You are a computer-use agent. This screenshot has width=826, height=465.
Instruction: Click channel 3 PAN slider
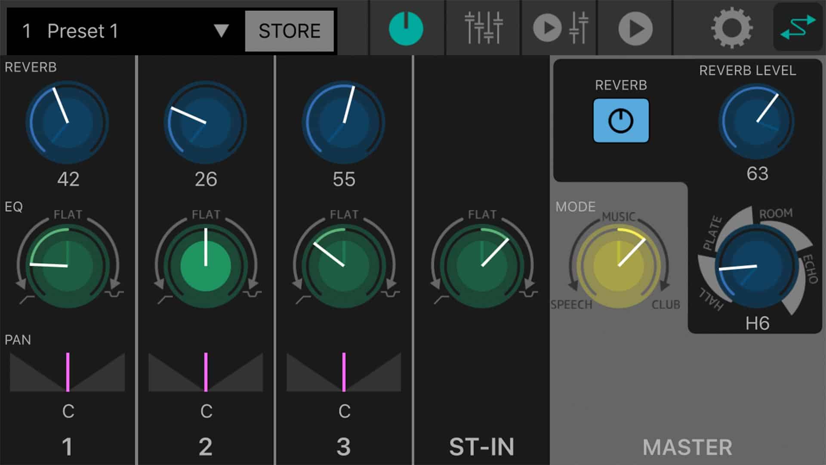click(x=344, y=372)
